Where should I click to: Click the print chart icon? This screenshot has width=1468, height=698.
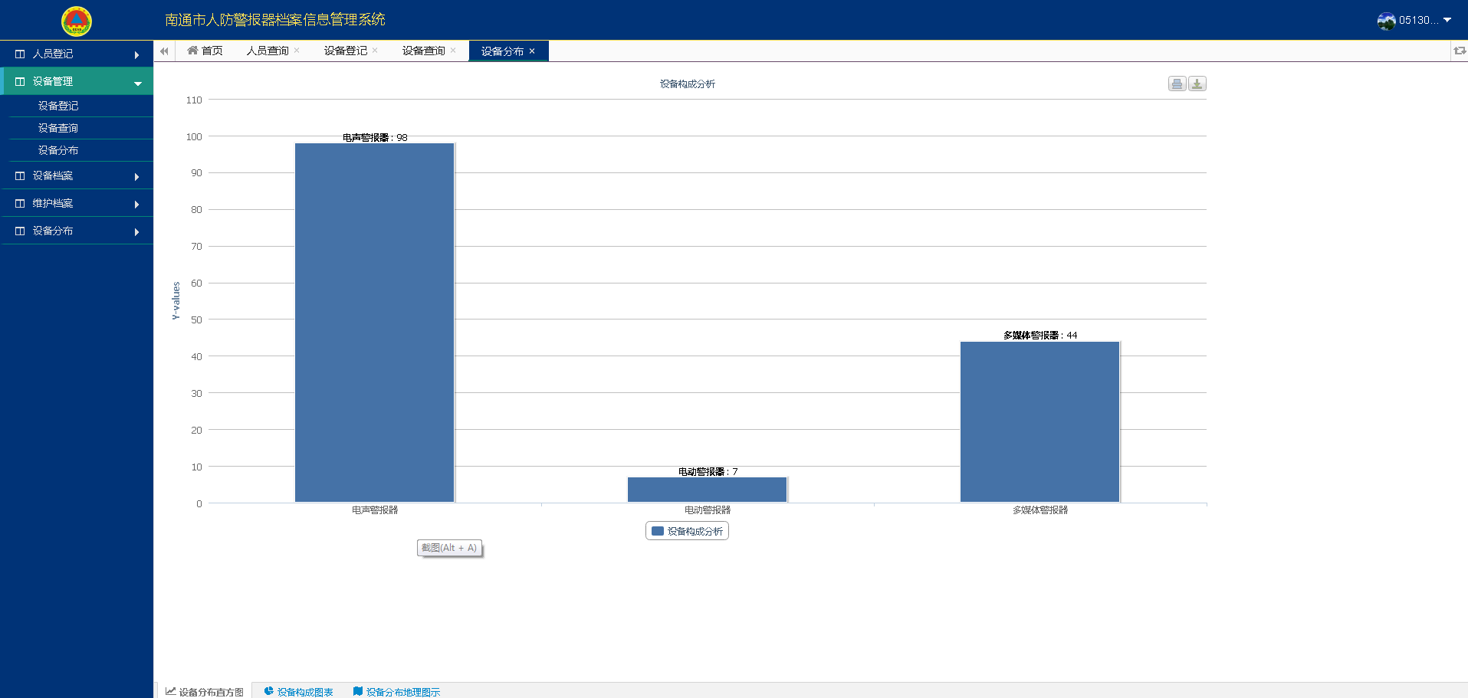point(1177,84)
